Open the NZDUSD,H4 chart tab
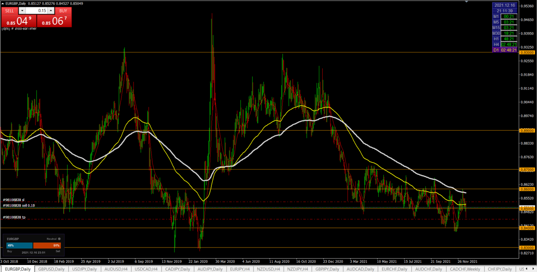Screen dimensions: 537x272 click(268, 269)
